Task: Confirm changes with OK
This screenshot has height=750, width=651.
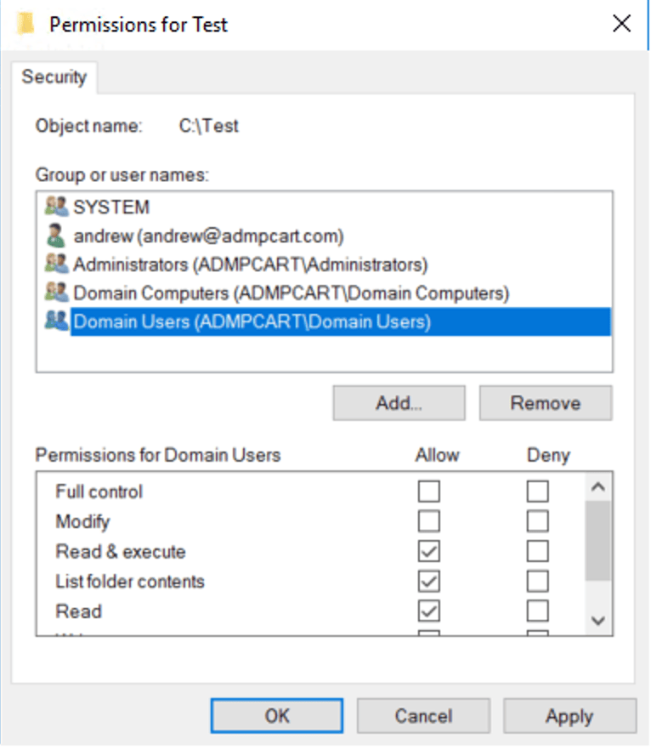Action: pos(275,715)
